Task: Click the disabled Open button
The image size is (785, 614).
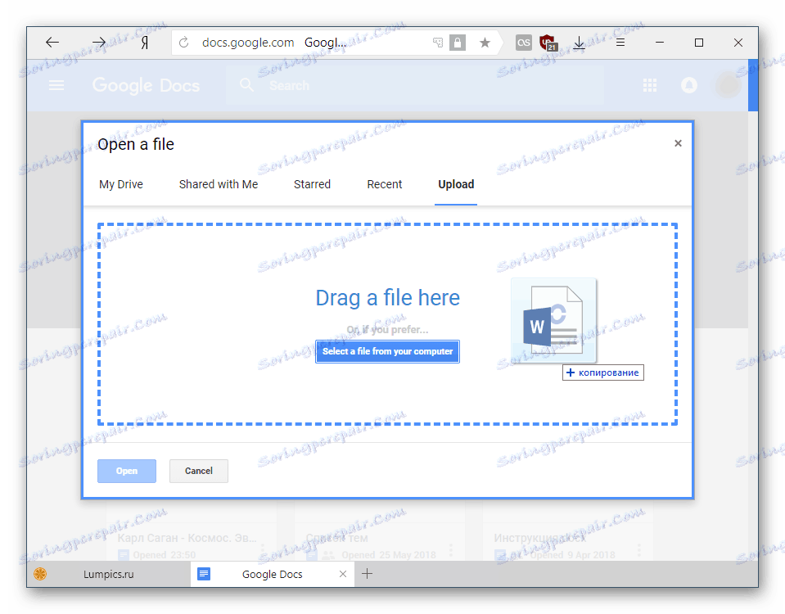Action: click(x=127, y=471)
